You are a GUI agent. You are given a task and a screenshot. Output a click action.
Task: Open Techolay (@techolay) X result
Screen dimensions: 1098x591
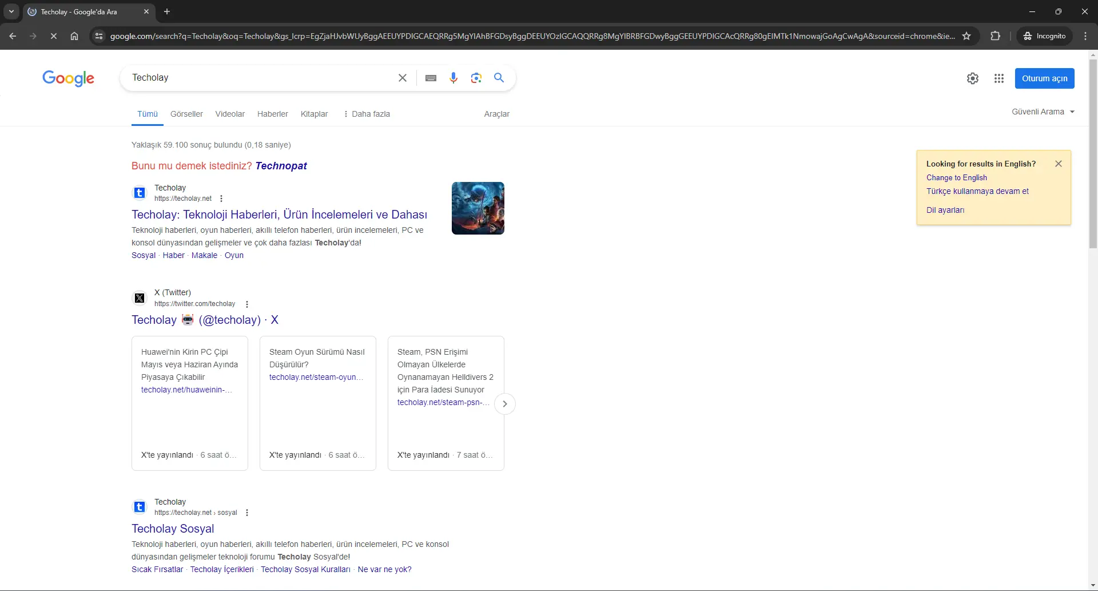pos(205,320)
